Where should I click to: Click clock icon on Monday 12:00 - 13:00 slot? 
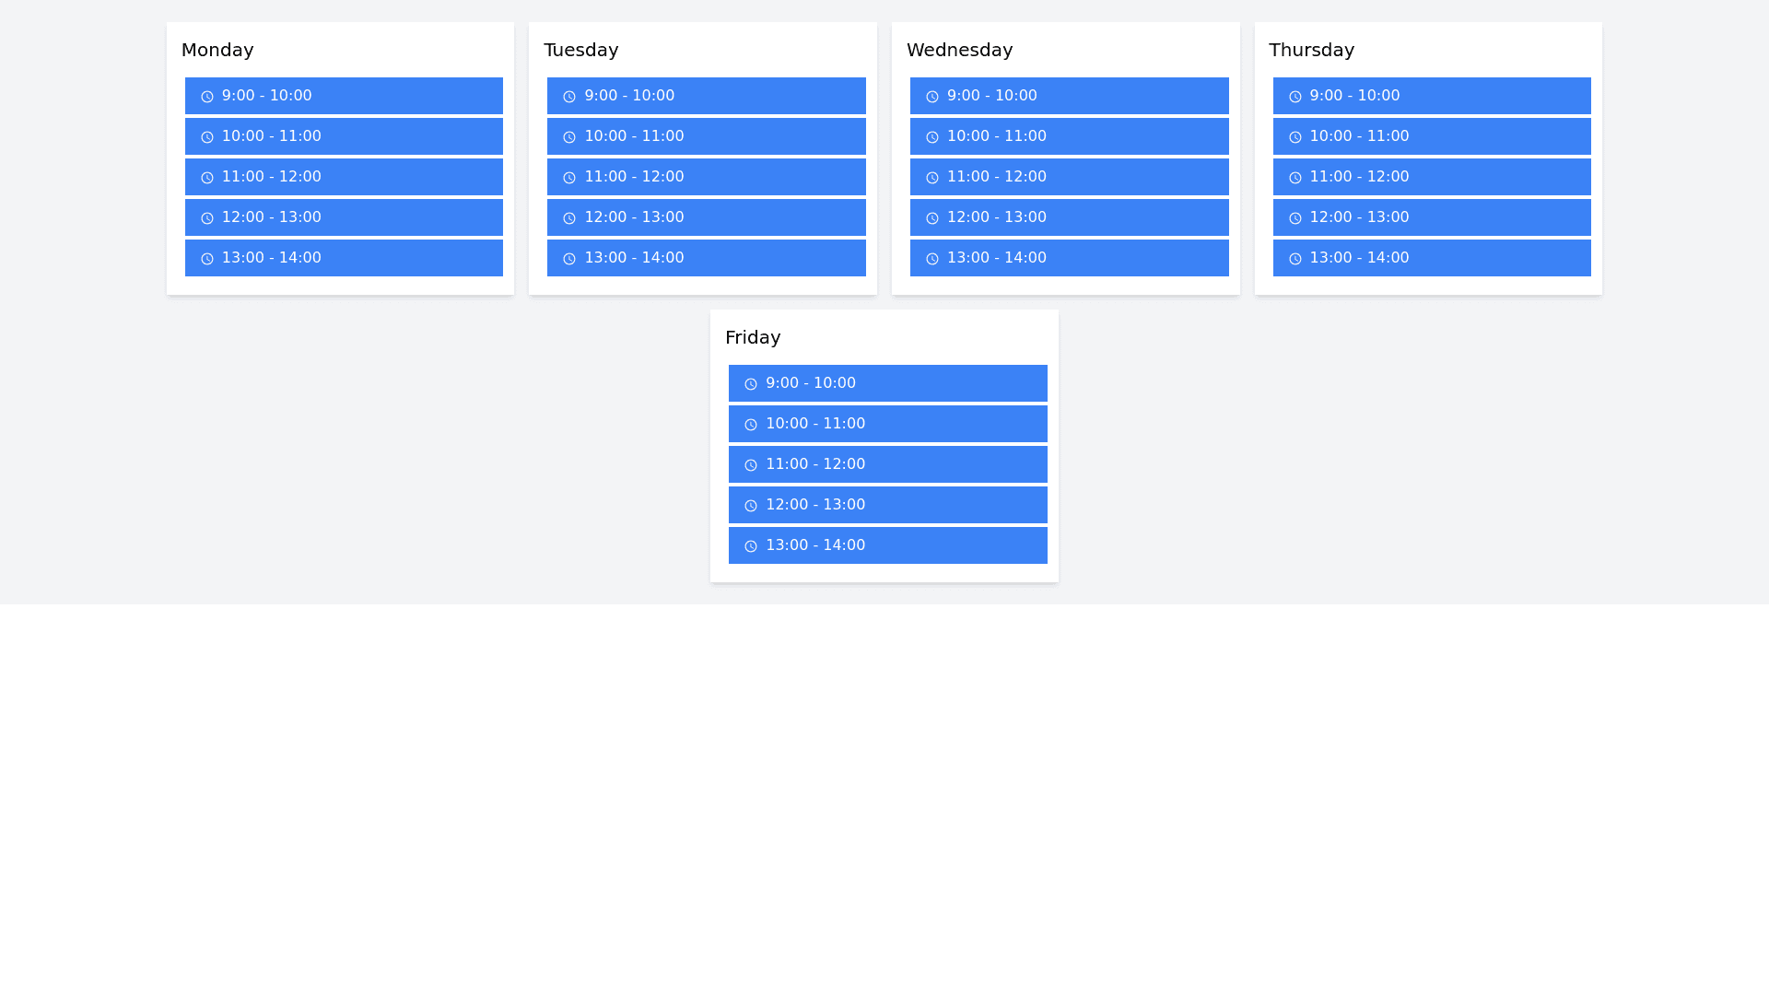click(x=206, y=217)
